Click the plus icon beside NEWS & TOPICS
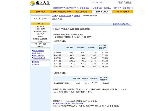This screenshot has width=167, height=111. coord(32,51)
